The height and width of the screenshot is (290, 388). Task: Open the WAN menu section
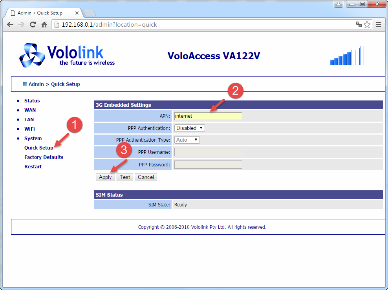click(x=30, y=110)
